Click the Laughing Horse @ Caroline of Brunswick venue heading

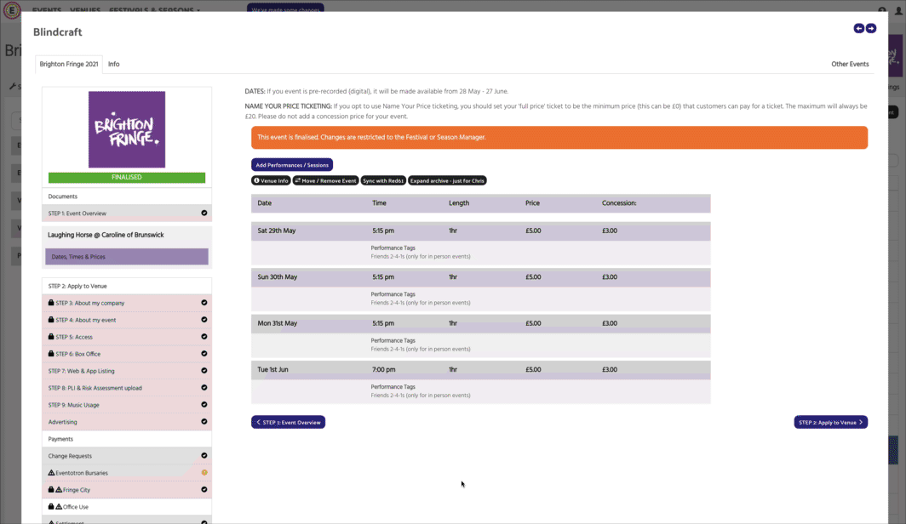click(106, 235)
